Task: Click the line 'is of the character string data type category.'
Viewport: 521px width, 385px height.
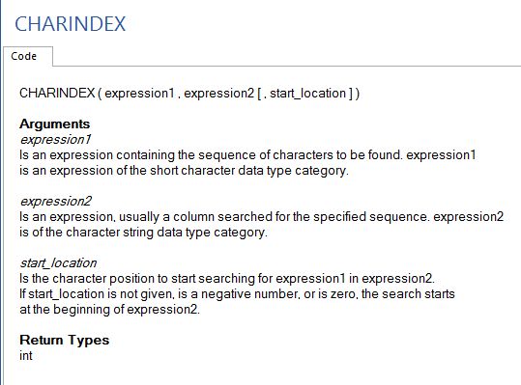Action: 143,233
